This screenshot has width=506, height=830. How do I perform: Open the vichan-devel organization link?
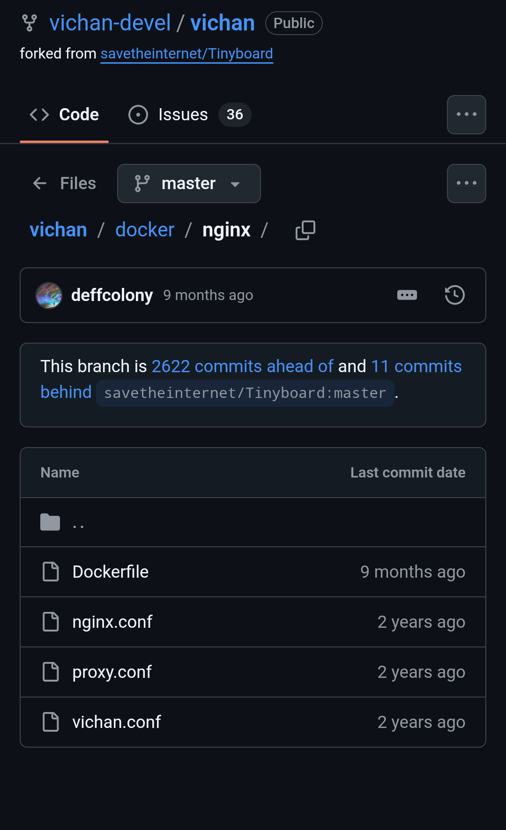click(110, 23)
